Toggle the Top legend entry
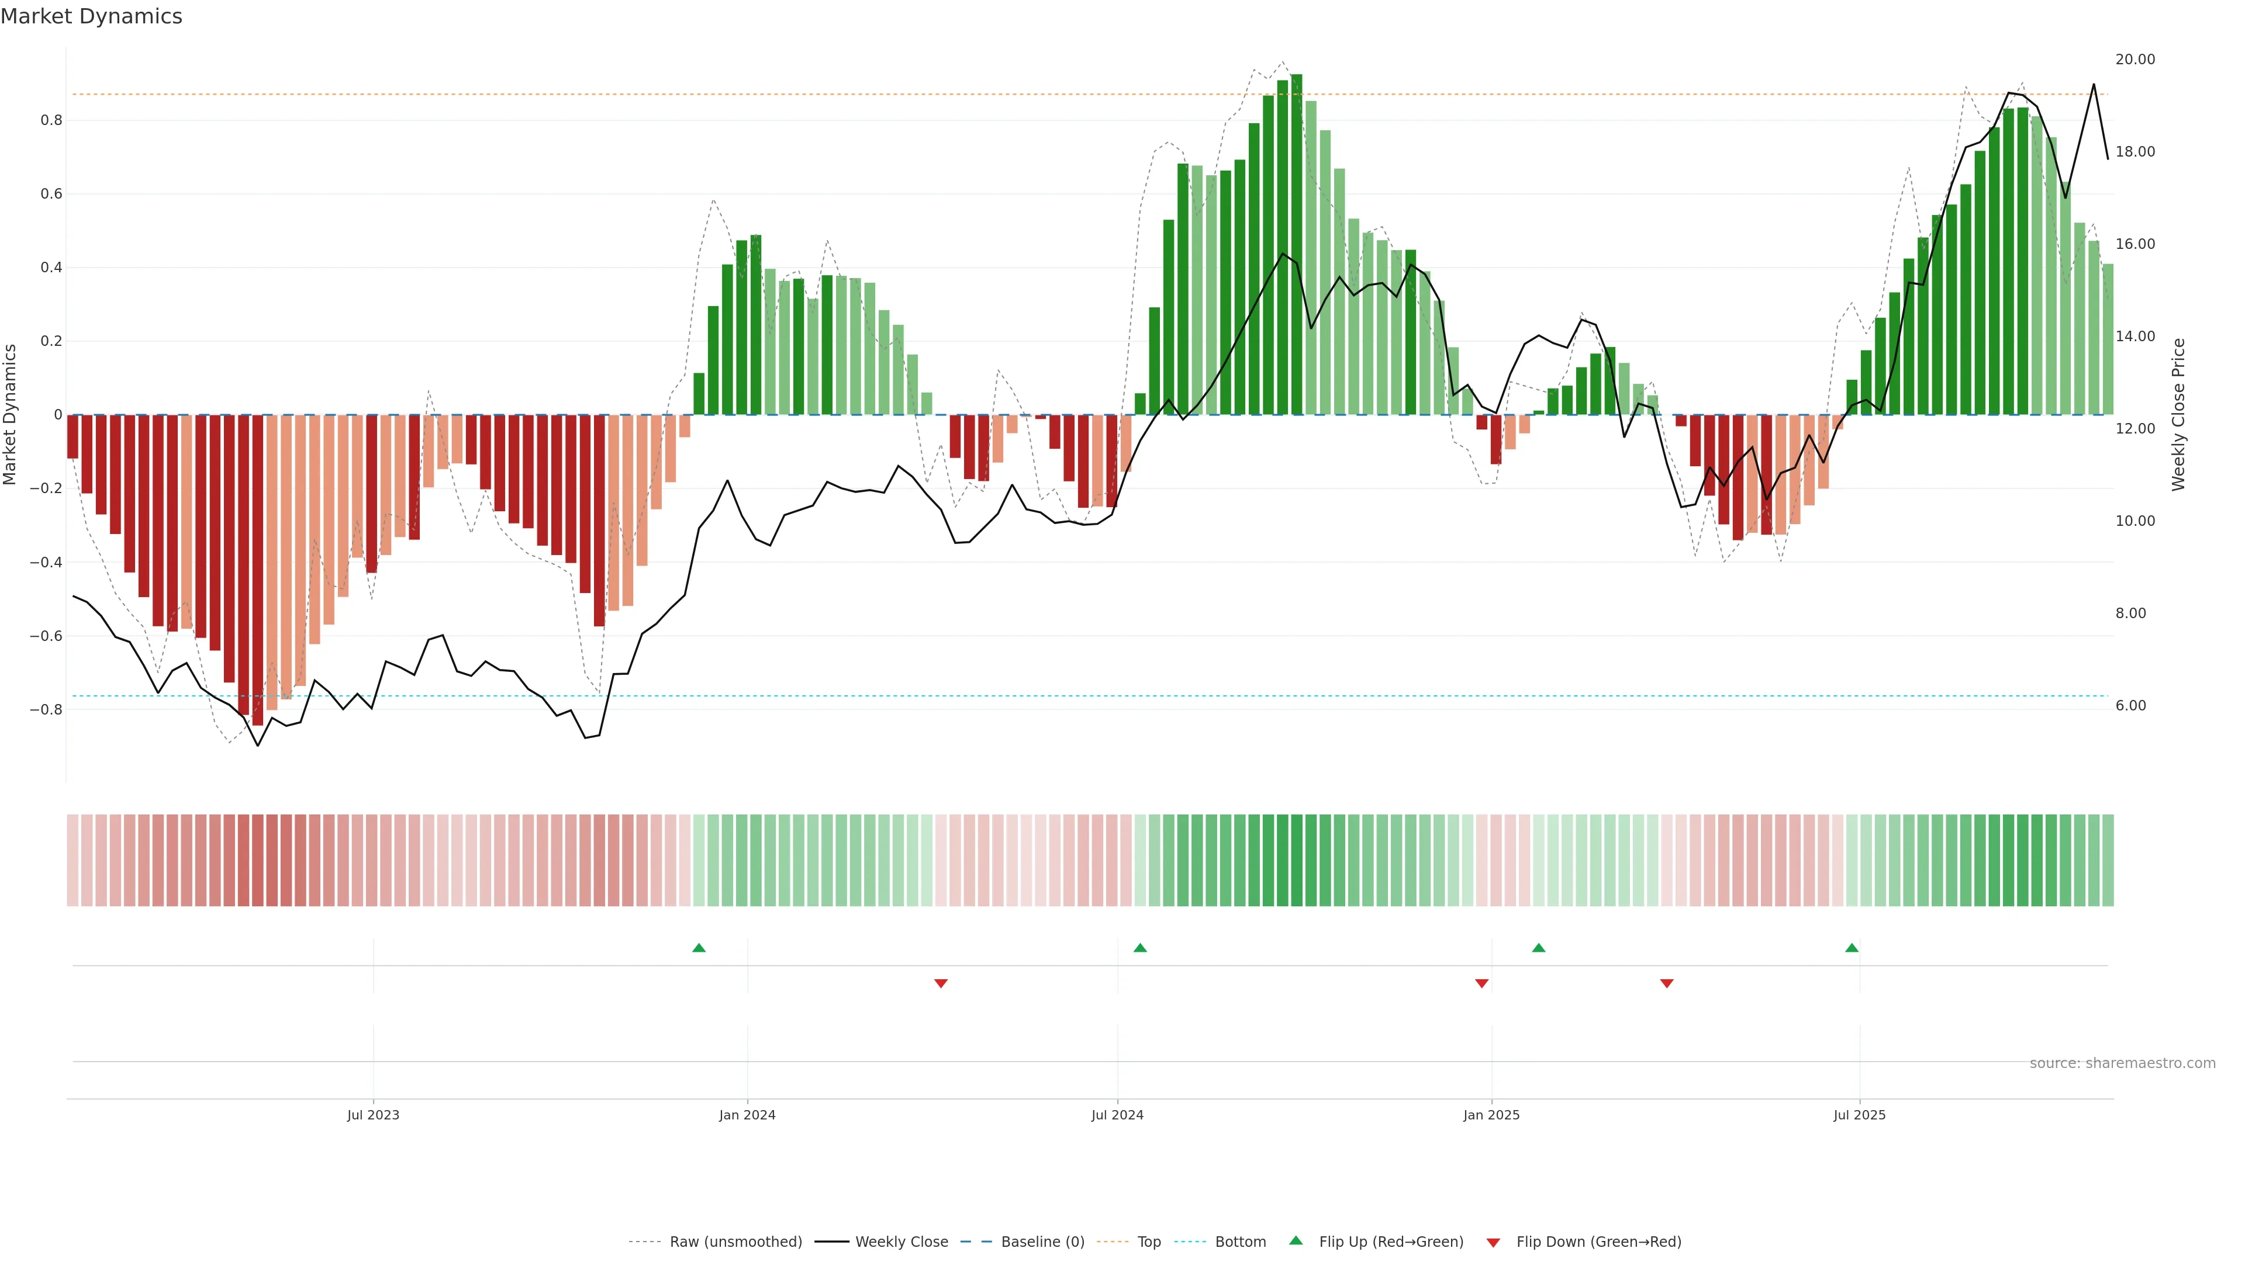The height and width of the screenshot is (1262, 2245). pyautogui.click(x=1149, y=1242)
